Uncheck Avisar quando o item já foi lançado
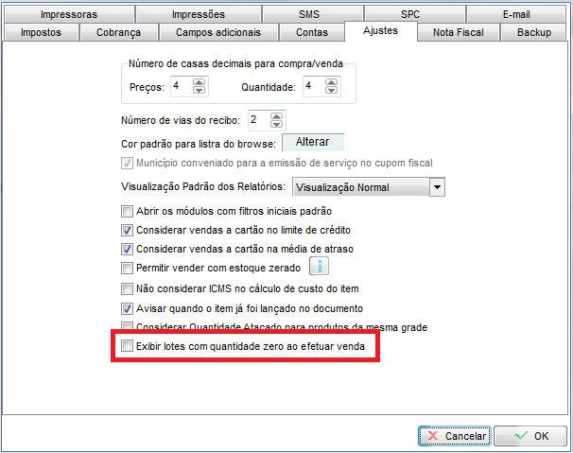Screen dimensions: 573x453 [x=128, y=308]
